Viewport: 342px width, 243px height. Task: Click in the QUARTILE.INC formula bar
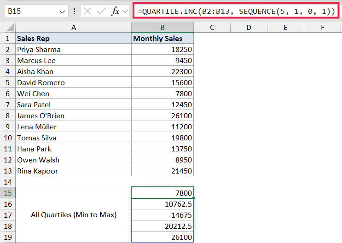pos(236,11)
